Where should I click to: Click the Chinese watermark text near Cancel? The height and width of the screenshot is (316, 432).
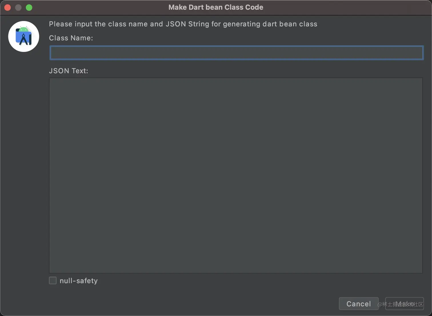tap(400, 304)
